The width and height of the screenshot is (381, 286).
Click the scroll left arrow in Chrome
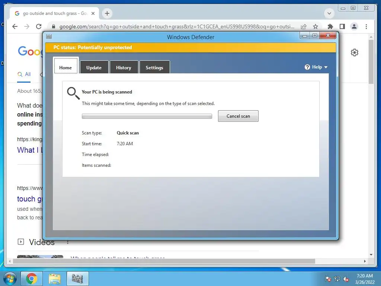tap(9, 261)
